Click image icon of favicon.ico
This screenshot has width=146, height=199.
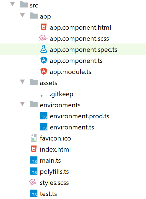coord(34,138)
